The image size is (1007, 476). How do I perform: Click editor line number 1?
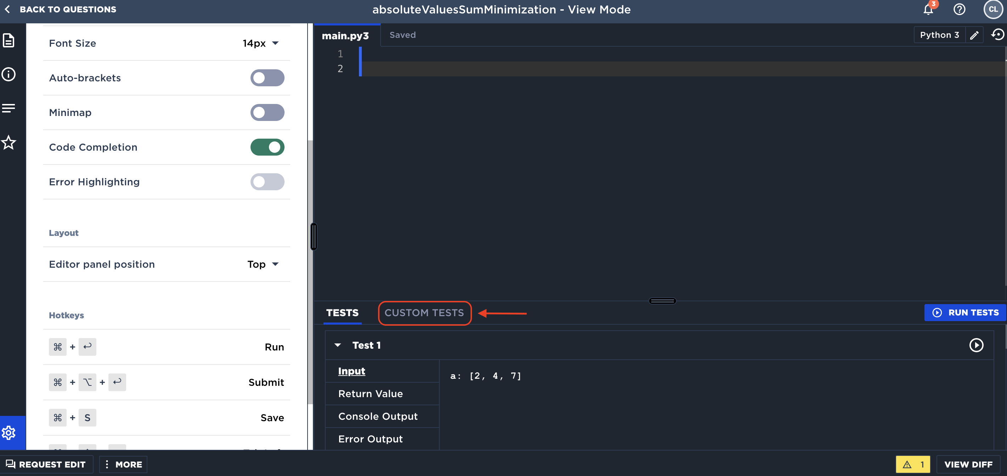point(340,53)
